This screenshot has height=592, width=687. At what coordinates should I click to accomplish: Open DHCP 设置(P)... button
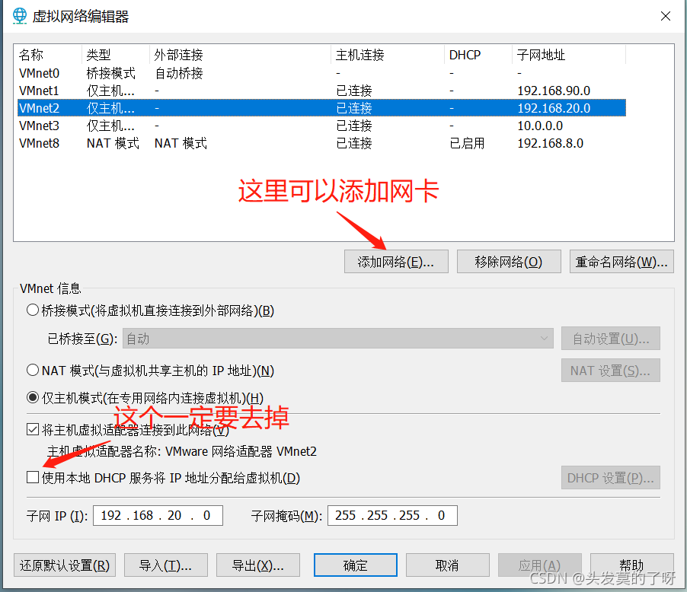(610, 478)
